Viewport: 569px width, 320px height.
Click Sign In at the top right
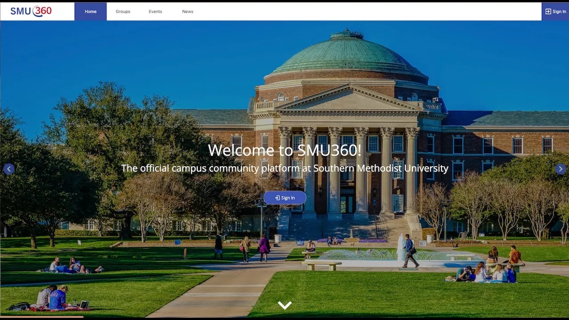pyautogui.click(x=556, y=11)
